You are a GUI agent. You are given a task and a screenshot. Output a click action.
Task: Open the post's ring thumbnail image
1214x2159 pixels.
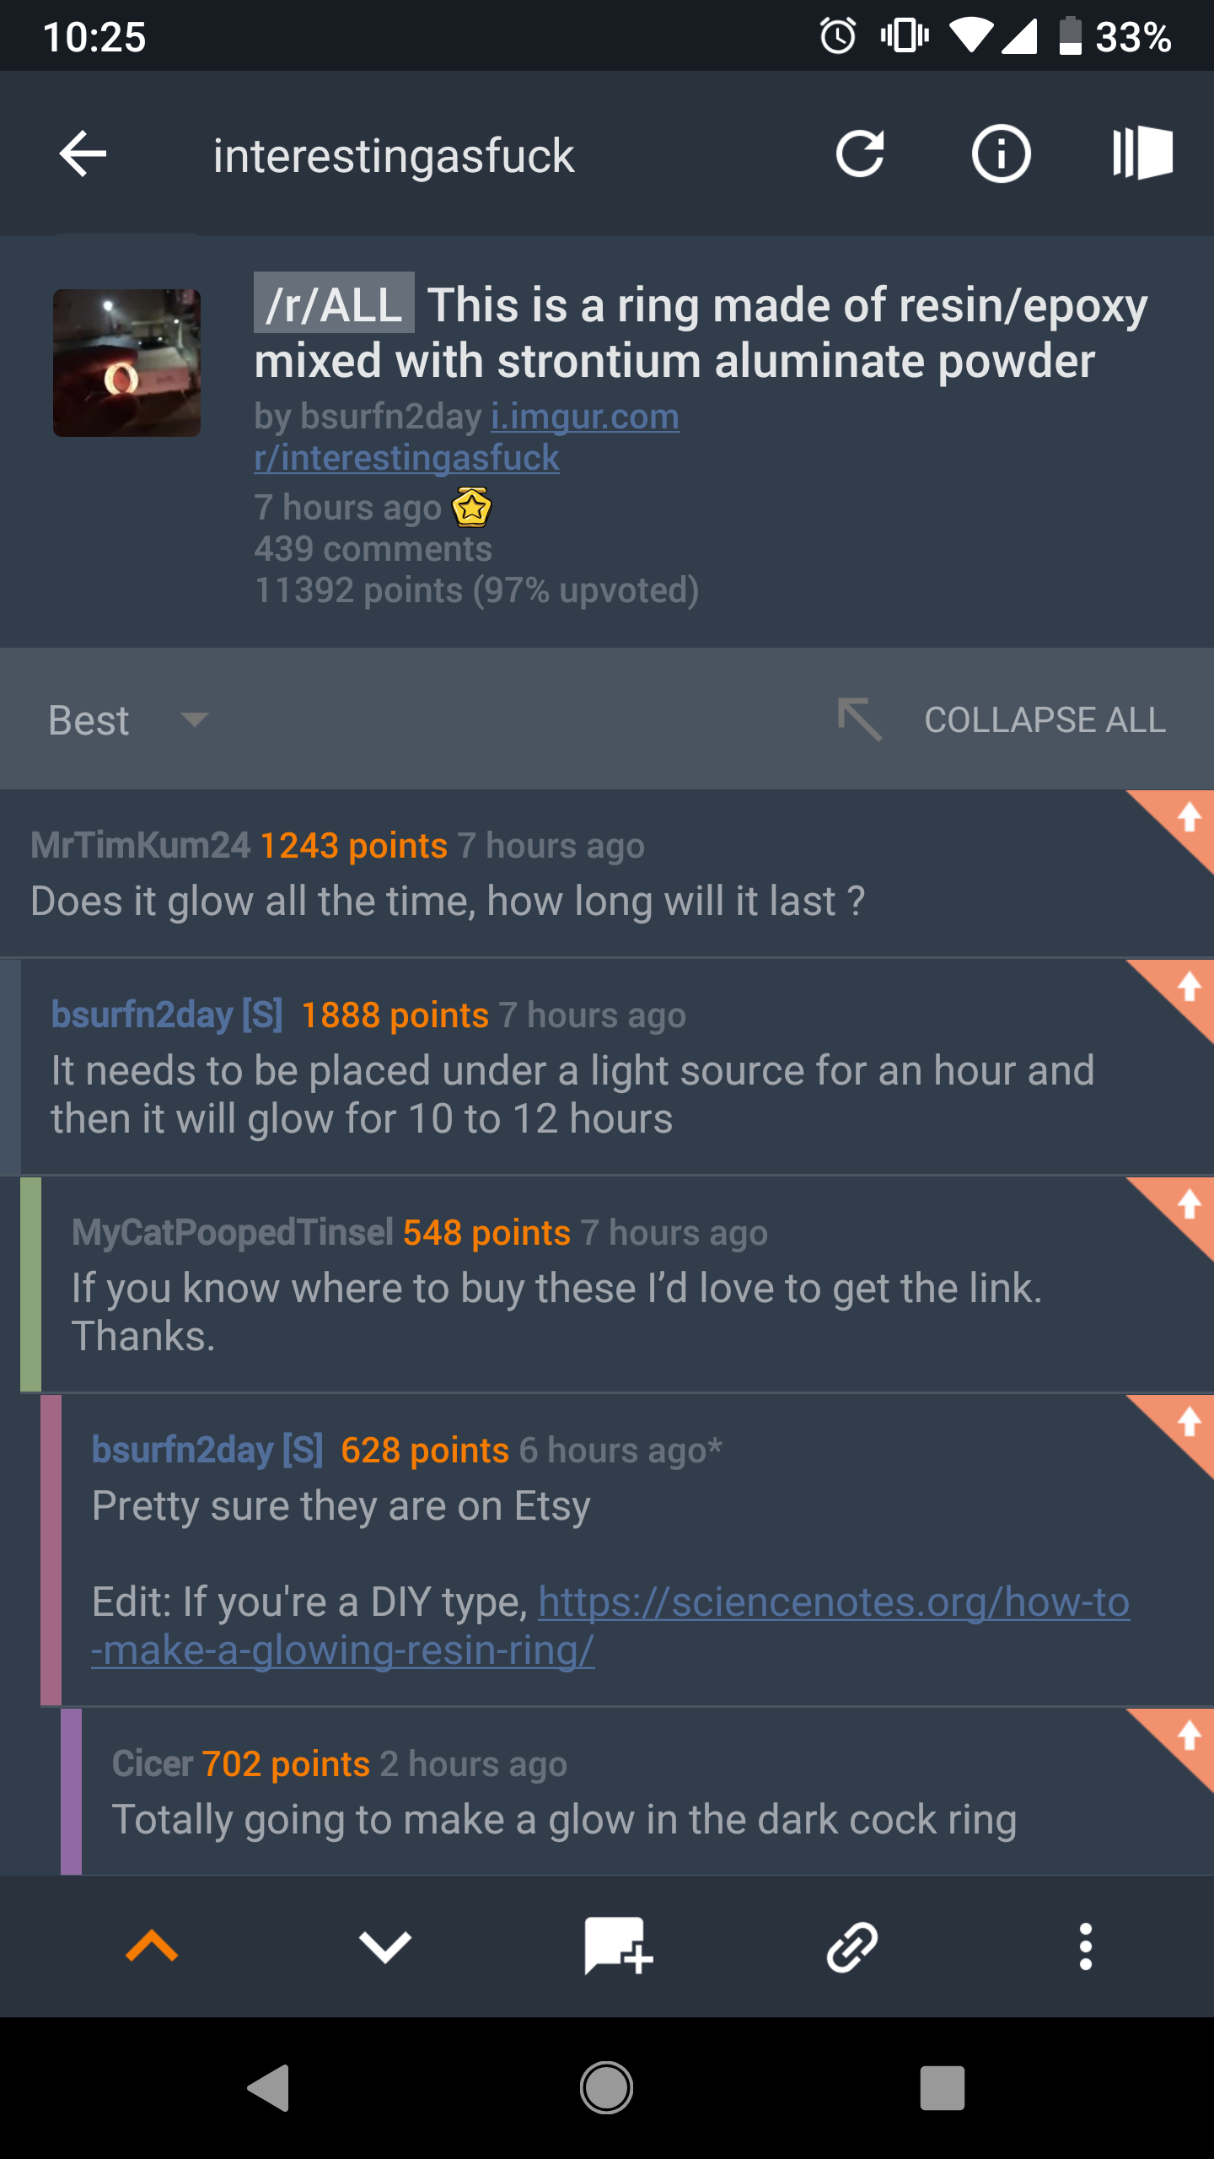(x=126, y=363)
